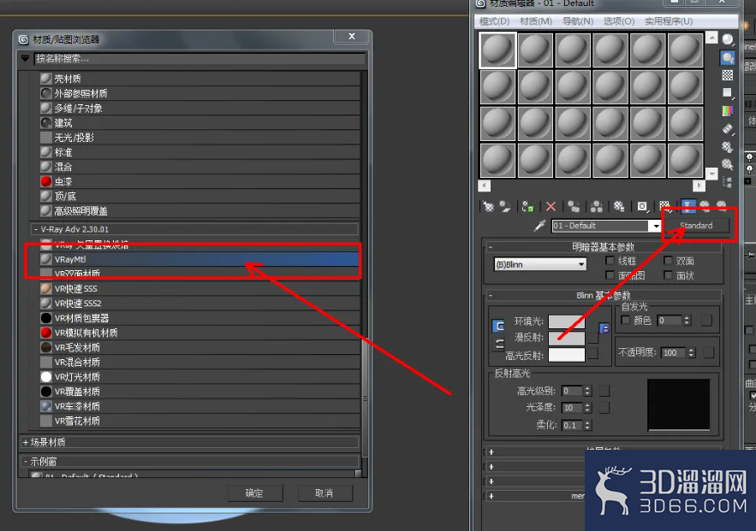
Task: Select VRayMtl in the material list
Action: pos(199,259)
